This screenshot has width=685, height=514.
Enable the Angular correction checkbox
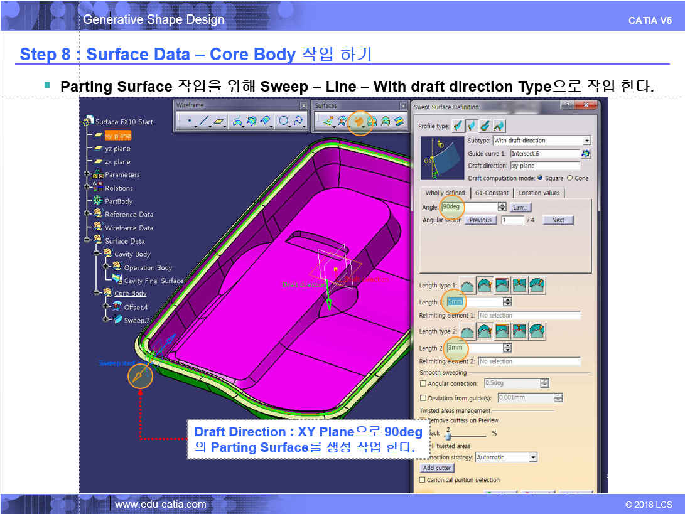[423, 383]
